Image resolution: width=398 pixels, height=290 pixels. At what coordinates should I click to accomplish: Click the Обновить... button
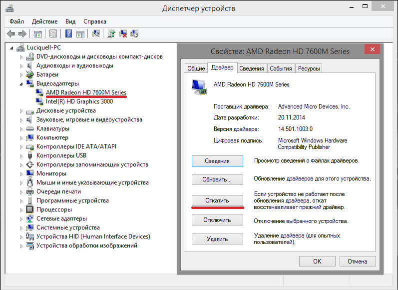point(217,179)
